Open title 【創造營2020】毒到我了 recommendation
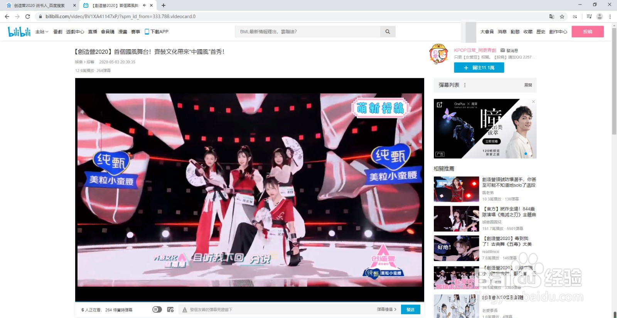Screen dimensions: 617x318 pos(507,241)
